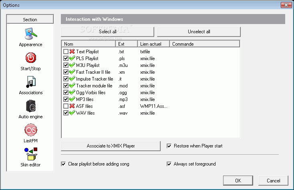Sort list by Ext column header
The image size is (294, 190).
[x=127, y=44]
